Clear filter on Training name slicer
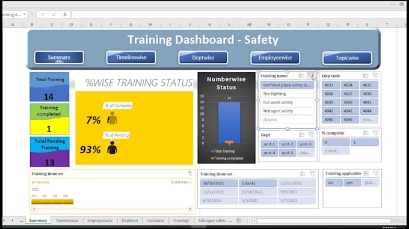Image resolution: width=409 pixels, height=229 pixels. [310, 76]
